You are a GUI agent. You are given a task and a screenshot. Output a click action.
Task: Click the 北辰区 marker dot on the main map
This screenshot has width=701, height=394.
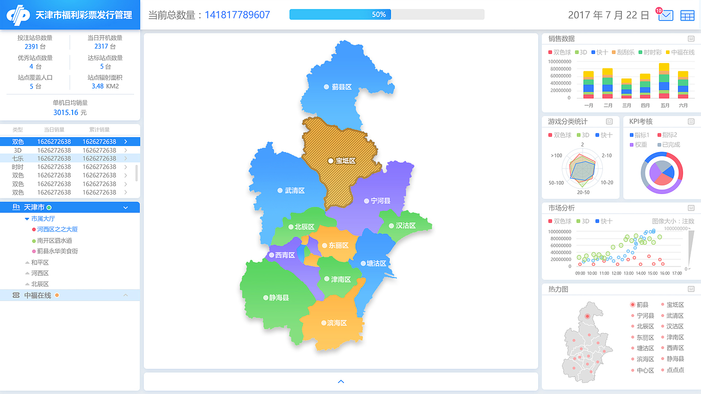click(290, 226)
